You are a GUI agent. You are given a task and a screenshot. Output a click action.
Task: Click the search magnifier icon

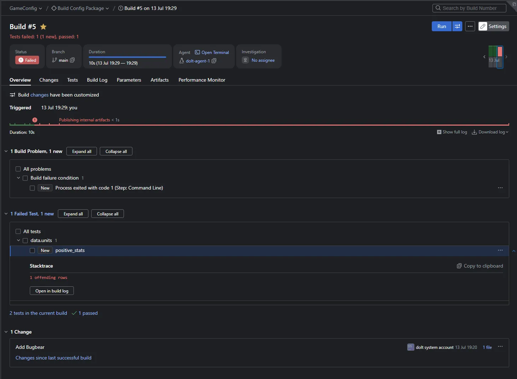coord(438,8)
